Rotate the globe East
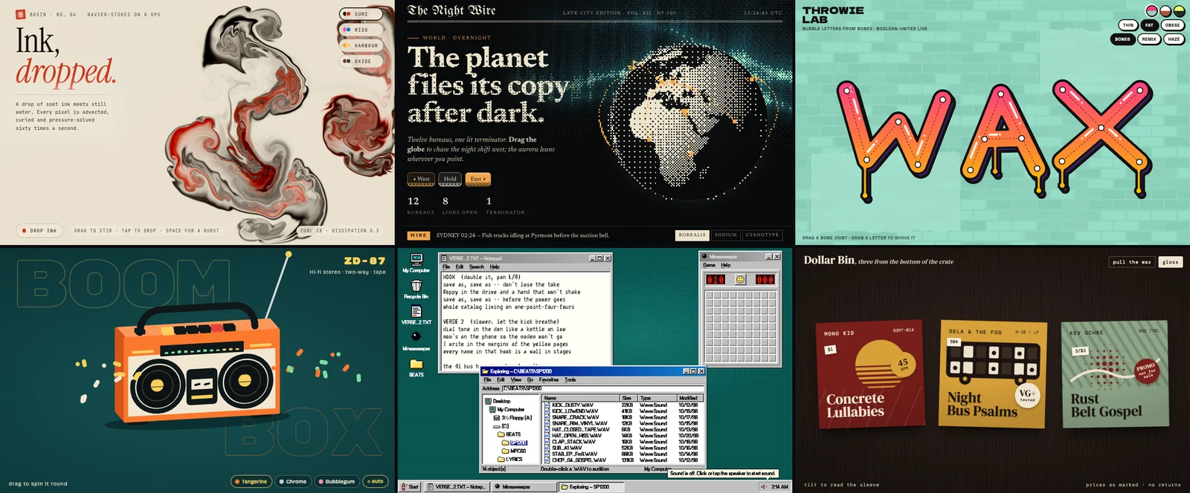 click(477, 179)
